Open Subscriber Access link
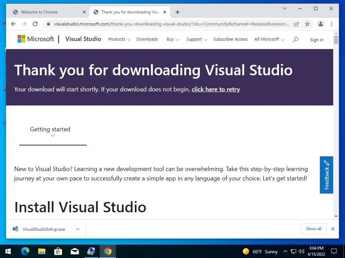 (x=230, y=39)
